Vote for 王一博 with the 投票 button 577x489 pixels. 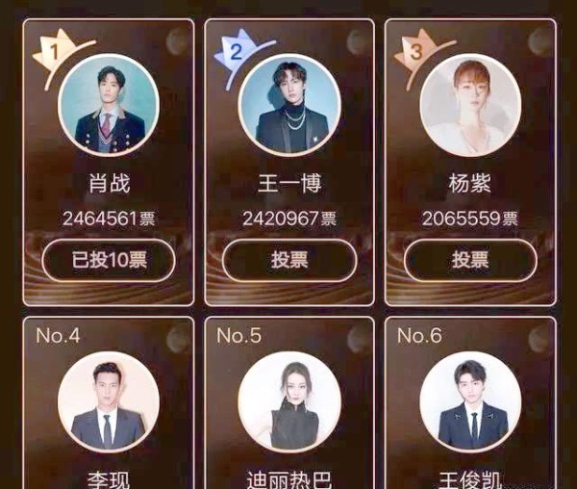coord(289,260)
